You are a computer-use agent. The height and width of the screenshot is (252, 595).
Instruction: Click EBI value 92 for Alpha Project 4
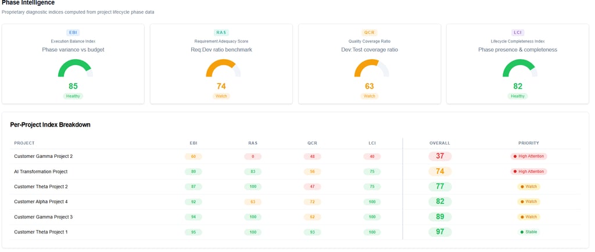pos(193,202)
